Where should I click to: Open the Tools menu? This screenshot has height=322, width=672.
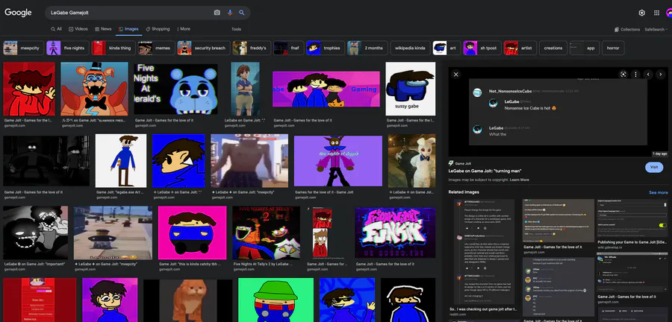236,30
